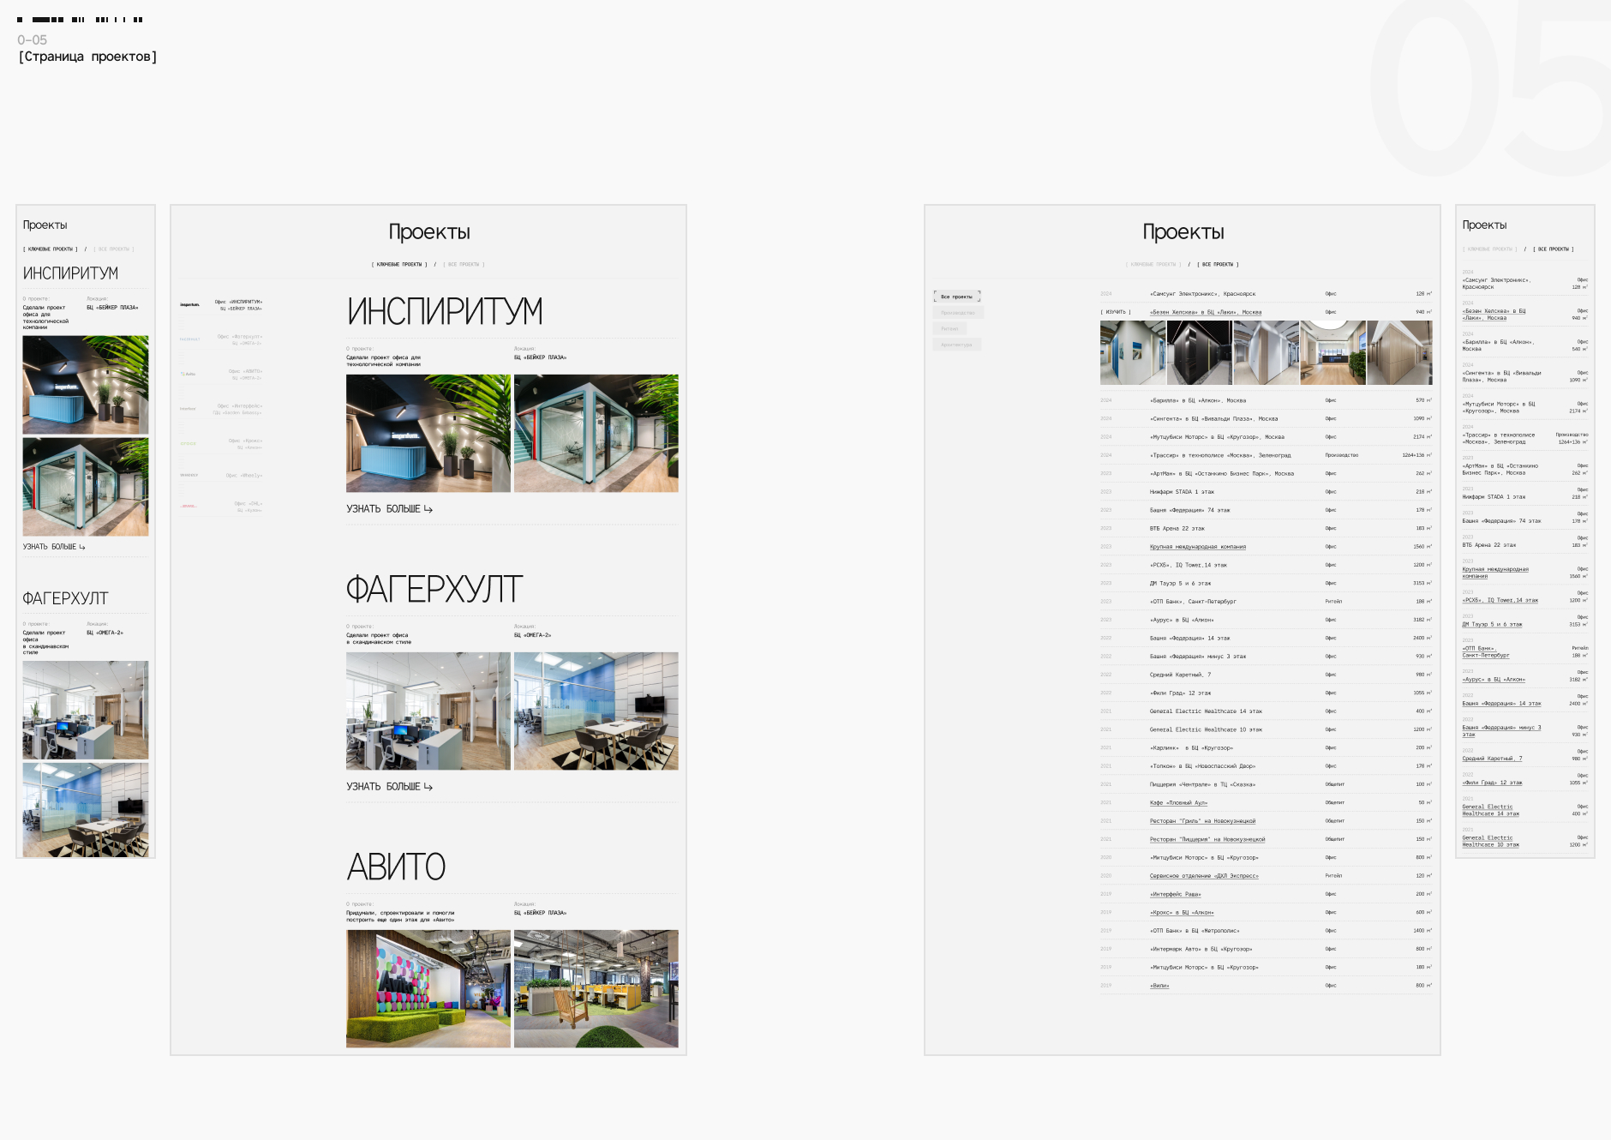1611x1140 pixels.
Task: Click the Fagerhult logo in the desktop sidebar
Action: click(x=189, y=339)
